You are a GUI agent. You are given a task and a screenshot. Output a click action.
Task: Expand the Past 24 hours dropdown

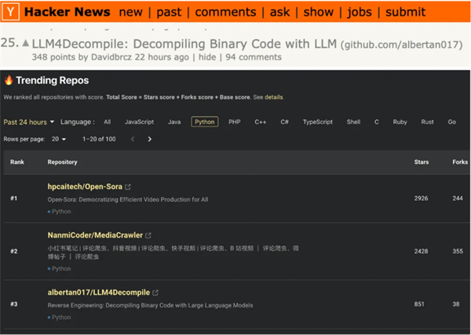[27, 122]
